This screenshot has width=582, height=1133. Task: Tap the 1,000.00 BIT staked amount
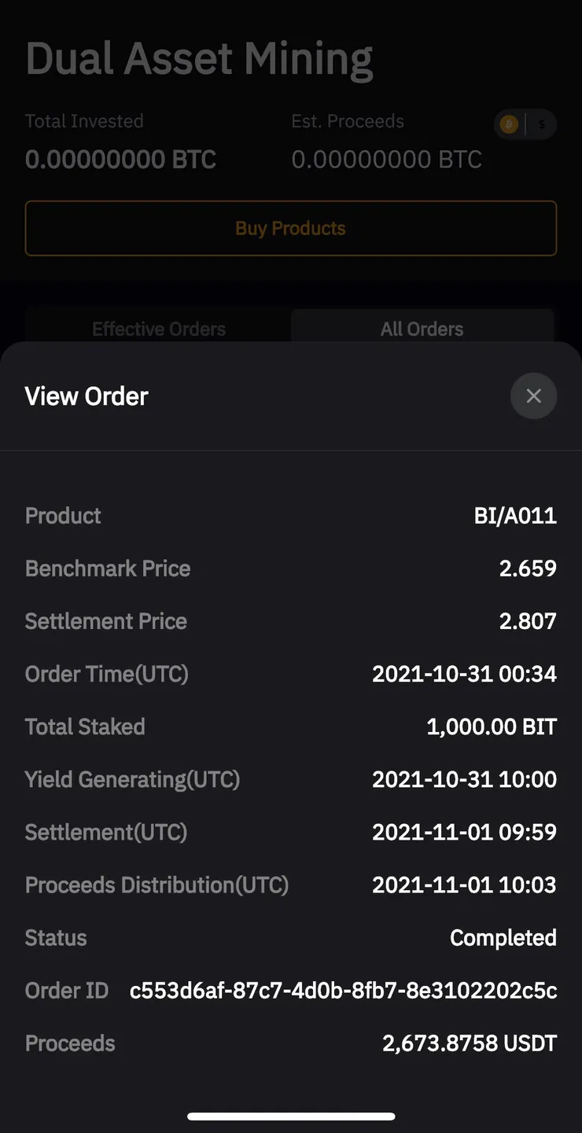492,727
